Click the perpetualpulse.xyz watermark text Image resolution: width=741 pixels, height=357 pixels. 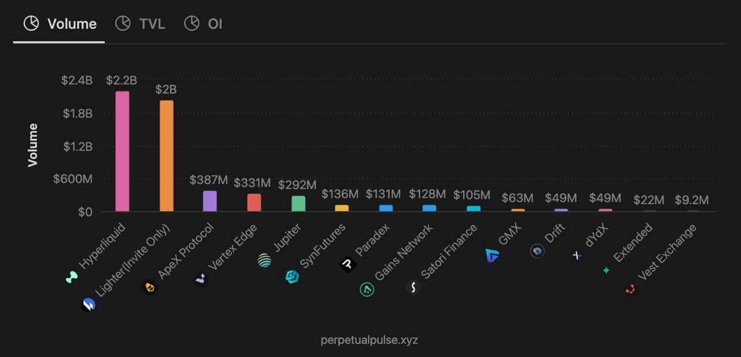[369, 340]
